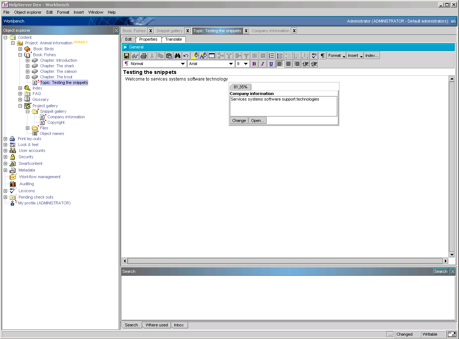This screenshot has height=339, width=459.
Task: Collapse the Book: Fishes node
Action: (x=20, y=55)
